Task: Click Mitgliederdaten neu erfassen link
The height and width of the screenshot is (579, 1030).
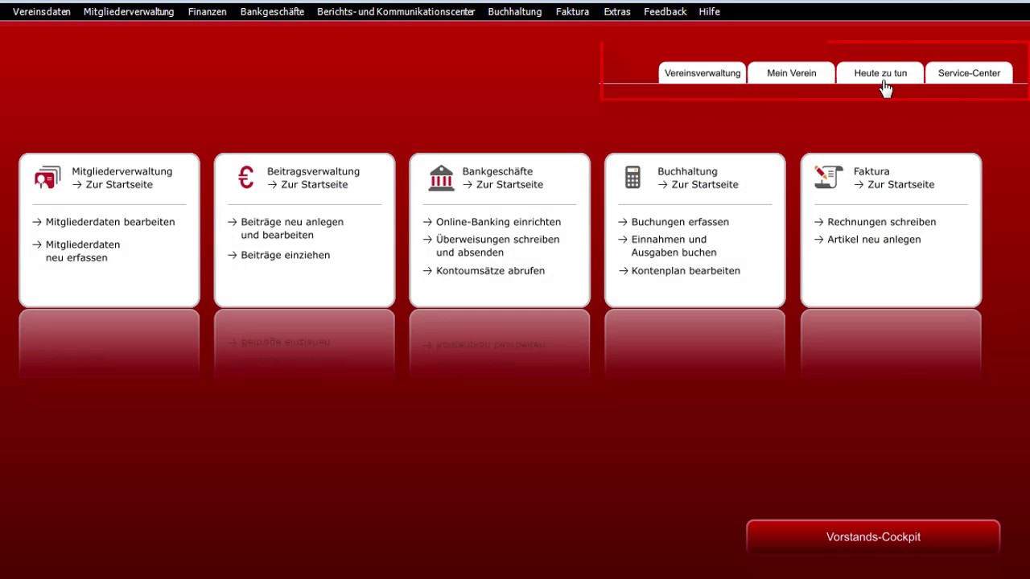Action: 76,251
